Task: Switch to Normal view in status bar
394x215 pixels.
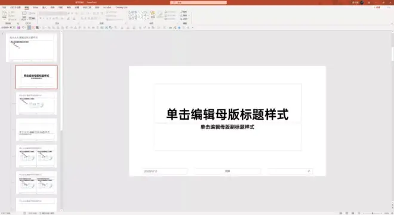Action: (x=341, y=213)
